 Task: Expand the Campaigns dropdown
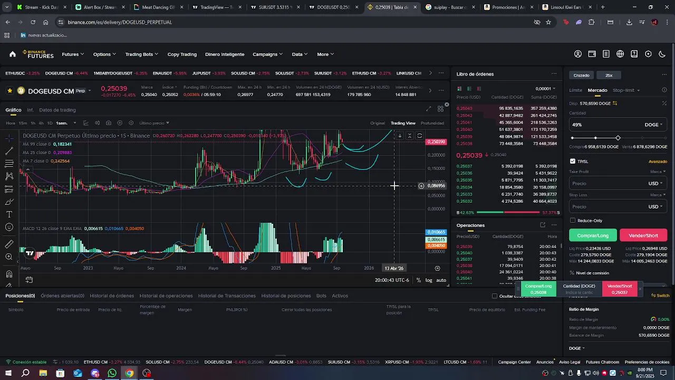click(267, 54)
